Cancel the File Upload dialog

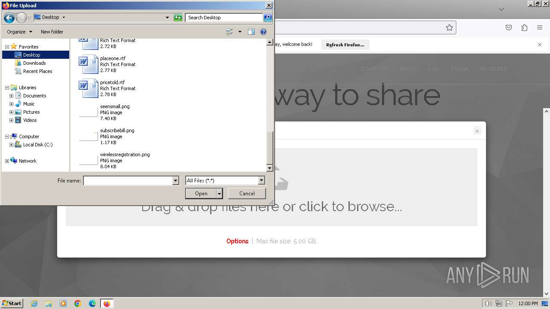pos(247,194)
